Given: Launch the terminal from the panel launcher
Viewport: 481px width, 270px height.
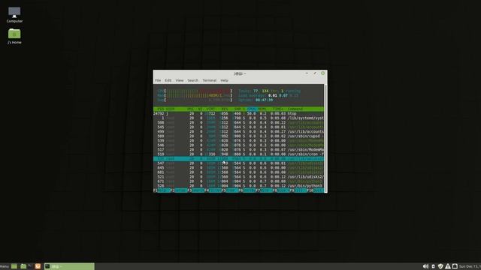Looking at the screenshot, I should [30, 266].
